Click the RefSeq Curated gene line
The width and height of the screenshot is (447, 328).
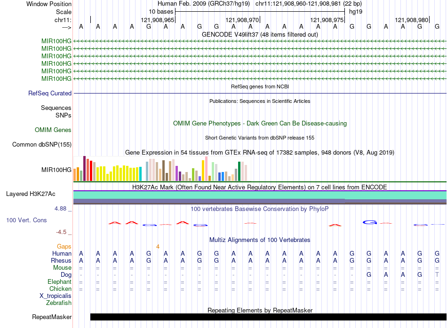tap(260, 93)
